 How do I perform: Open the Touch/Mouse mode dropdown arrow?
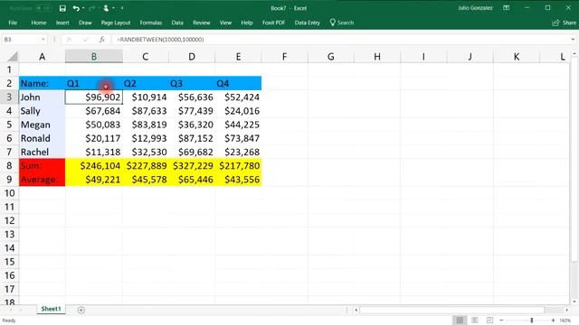(x=113, y=8)
